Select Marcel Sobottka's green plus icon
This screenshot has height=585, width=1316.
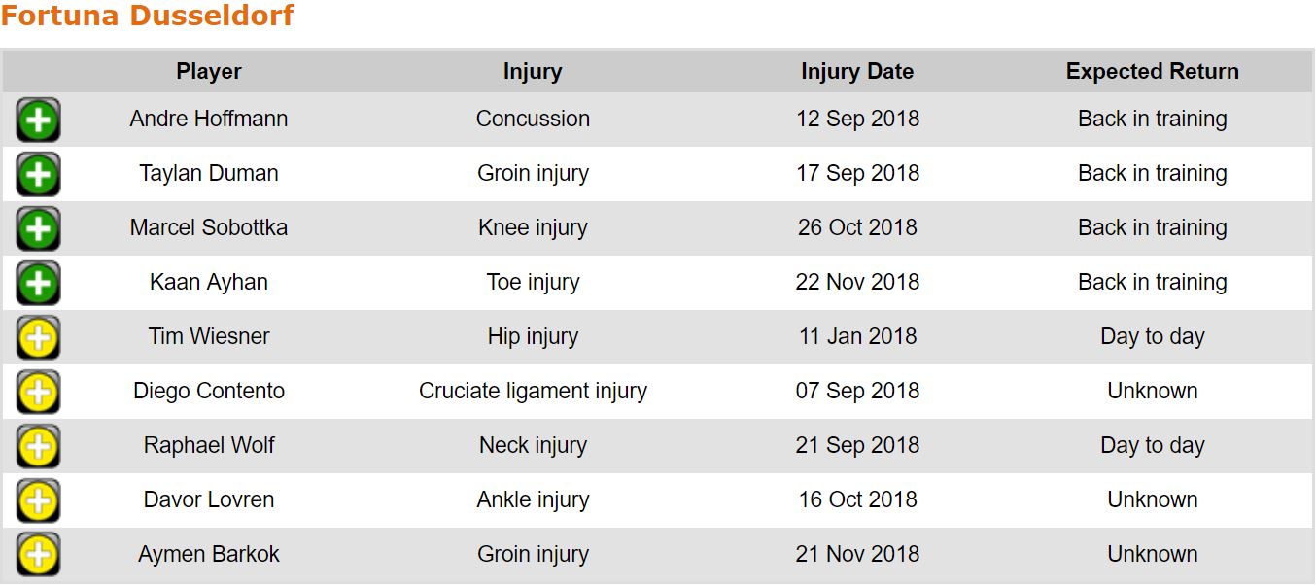[38, 229]
